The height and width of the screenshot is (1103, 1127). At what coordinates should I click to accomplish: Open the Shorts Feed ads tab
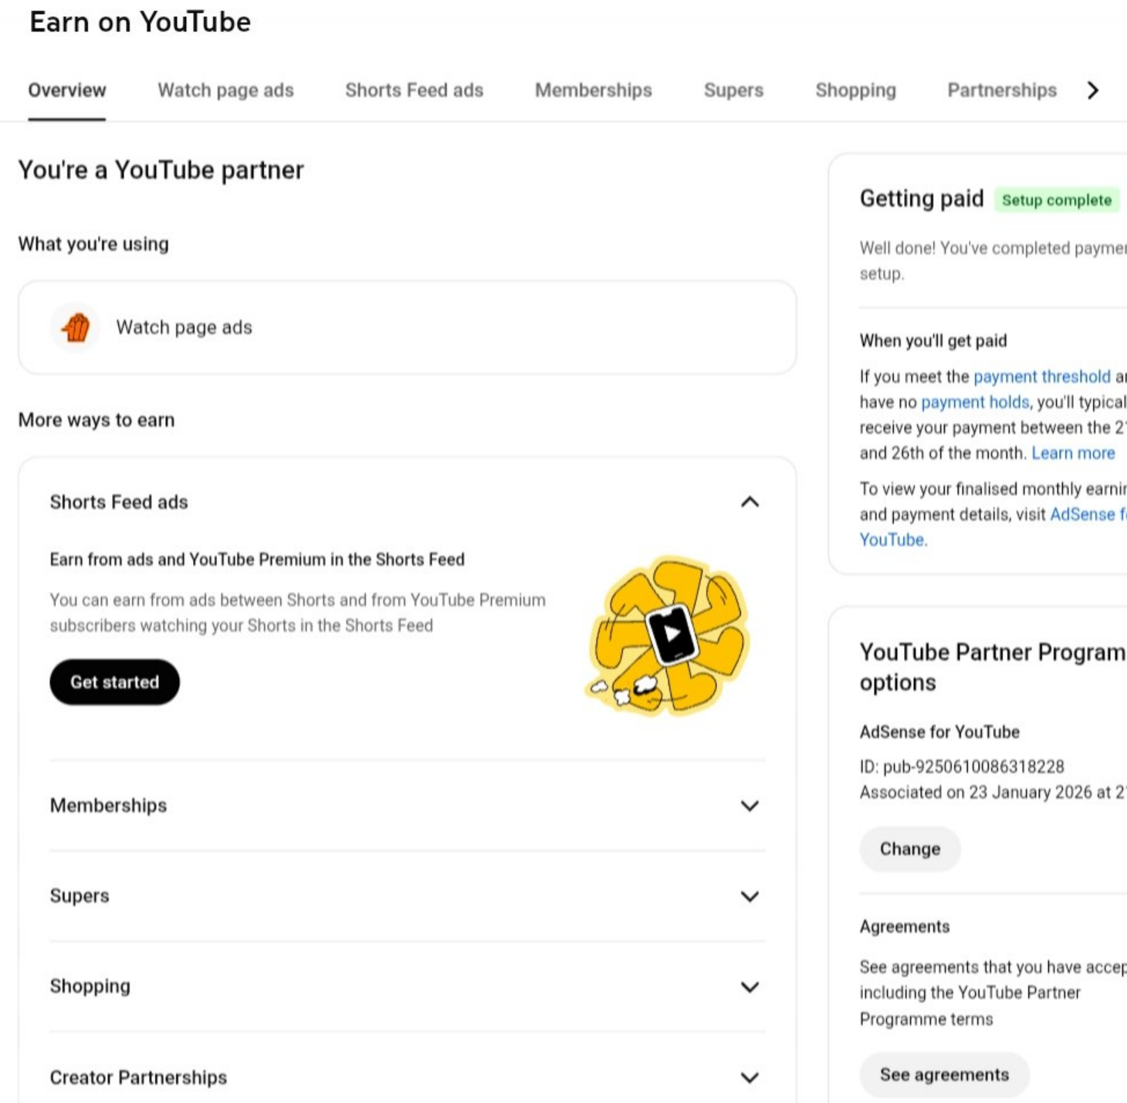tap(414, 90)
